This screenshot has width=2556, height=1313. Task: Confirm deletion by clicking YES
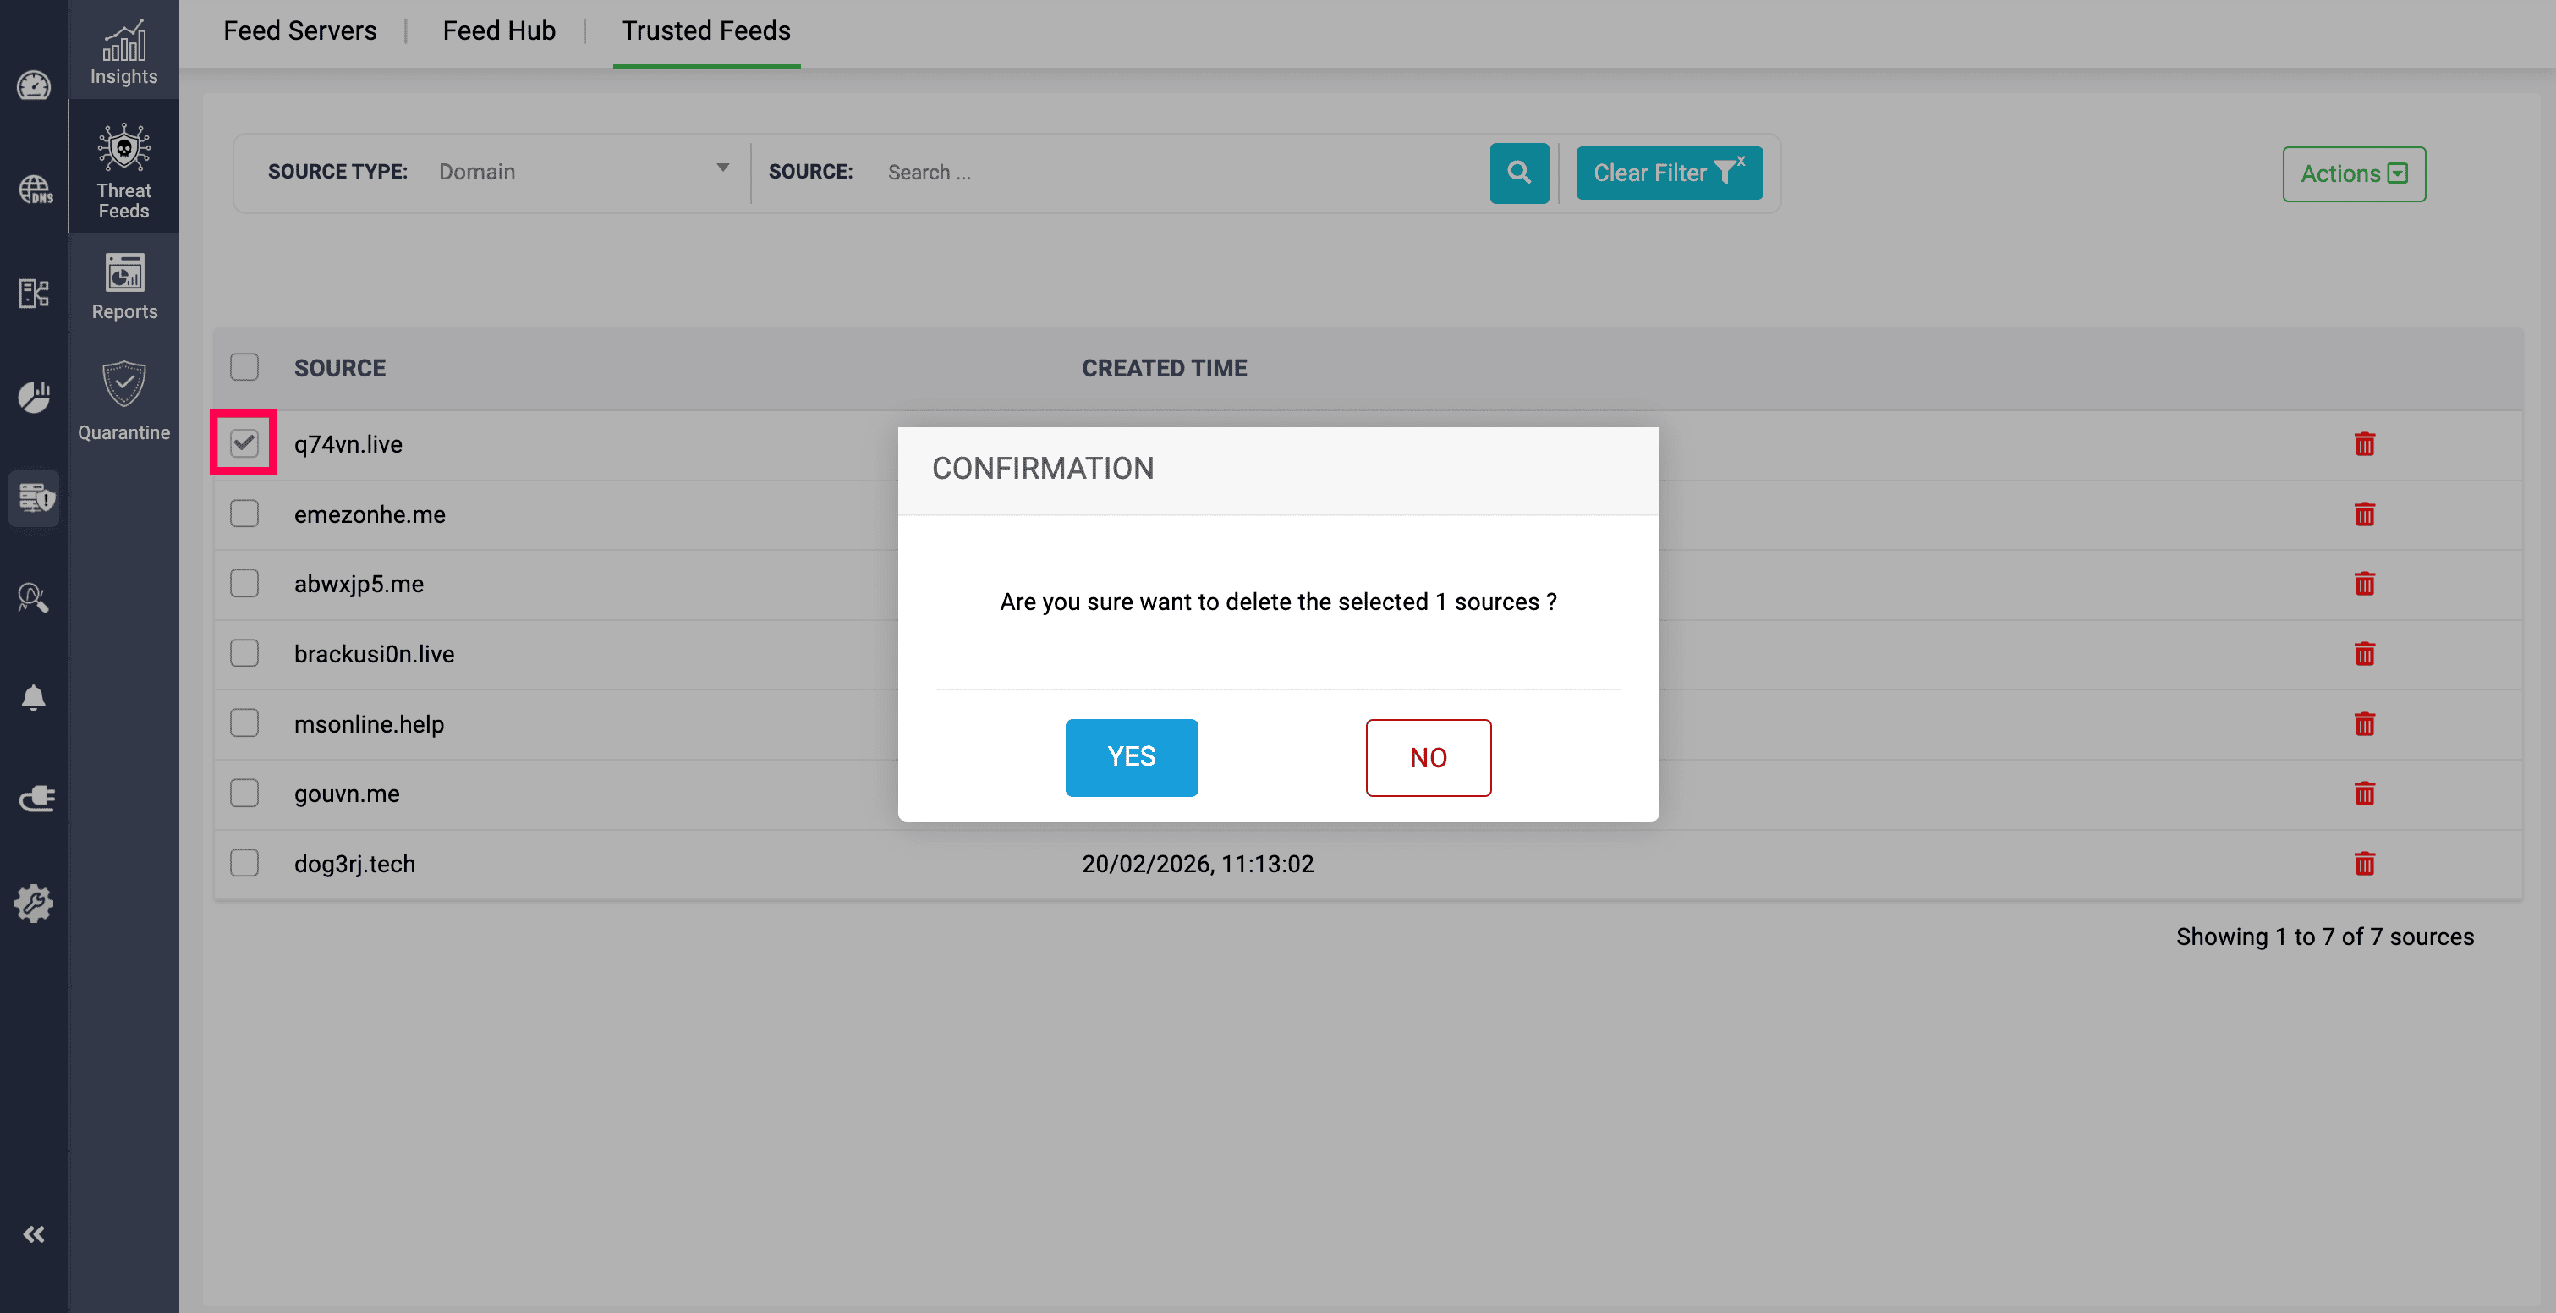pyautogui.click(x=1130, y=757)
